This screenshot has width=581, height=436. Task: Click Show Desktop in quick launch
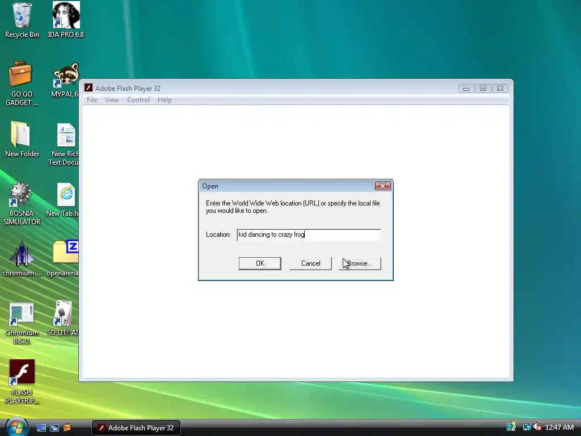click(41, 427)
